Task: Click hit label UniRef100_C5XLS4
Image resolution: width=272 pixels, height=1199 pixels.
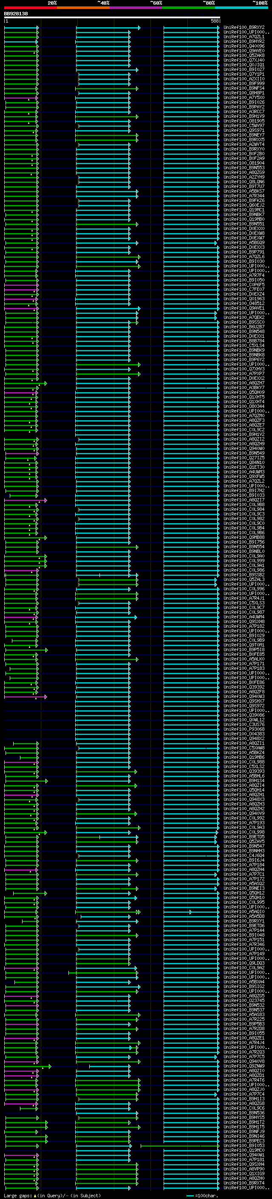Action: click(x=244, y=345)
